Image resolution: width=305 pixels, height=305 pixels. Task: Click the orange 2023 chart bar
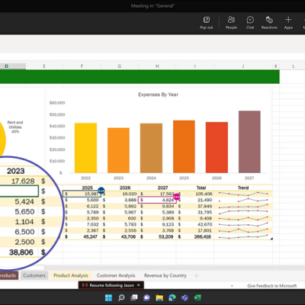(118, 150)
